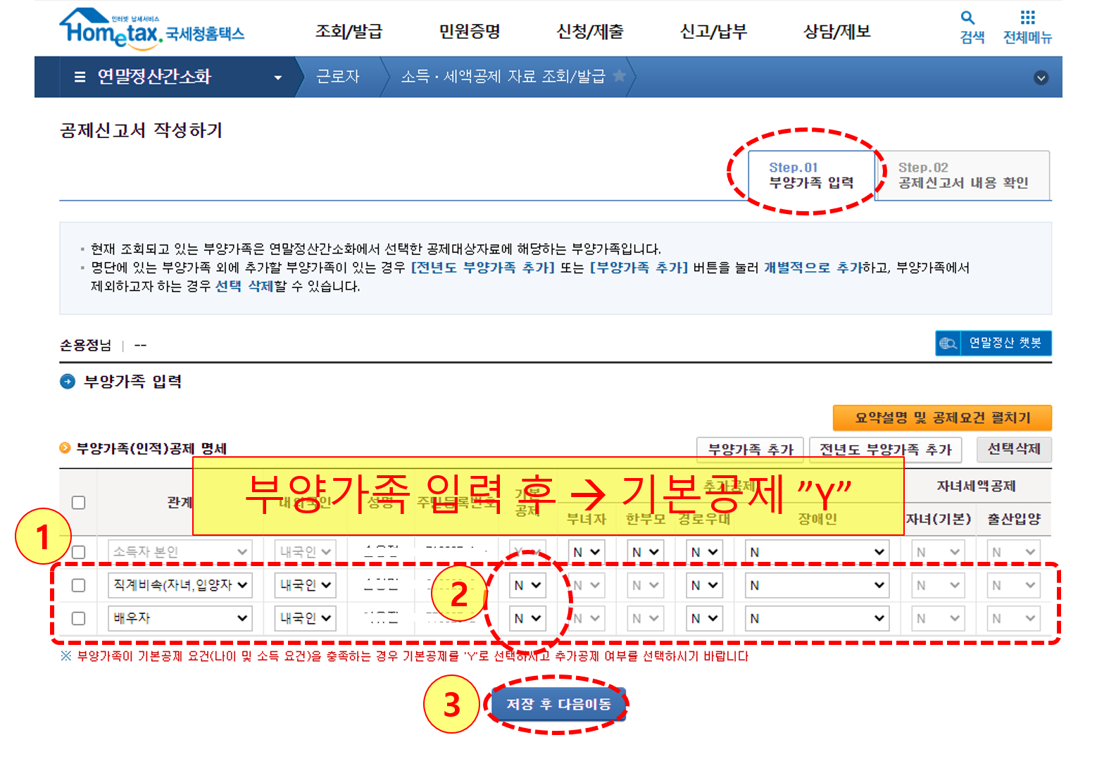
Task: Open 경로우대 dropdown in 직계비속 row
Action: (704, 585)
